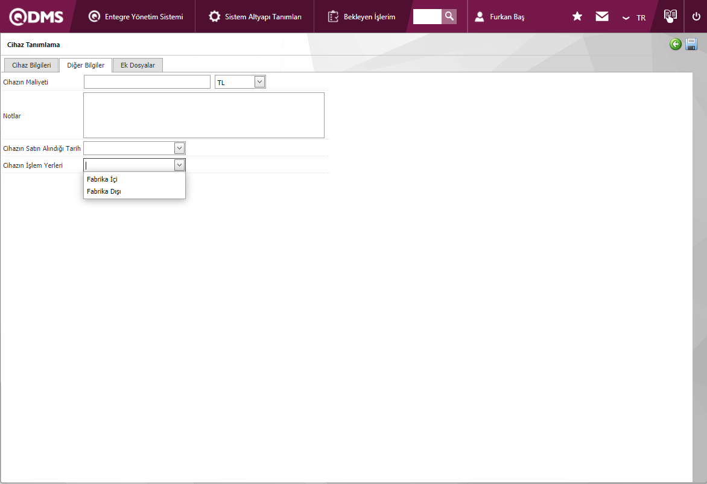Click the save floppy disk icon
Viewport: 707px width, 484px height.
[691, 44]
